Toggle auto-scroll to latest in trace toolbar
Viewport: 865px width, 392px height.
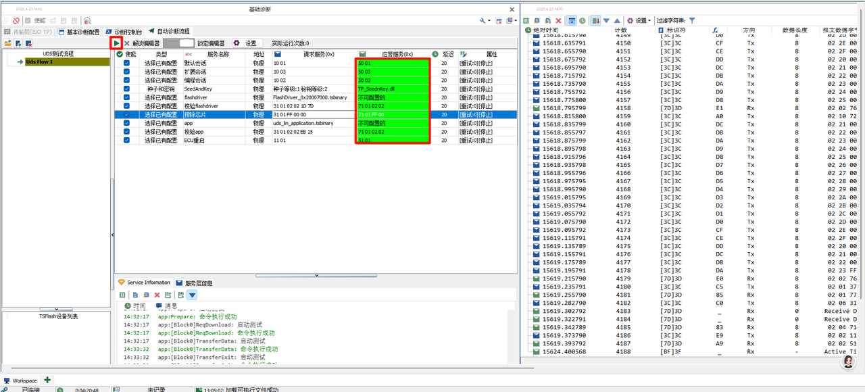[x=572, y=20]
